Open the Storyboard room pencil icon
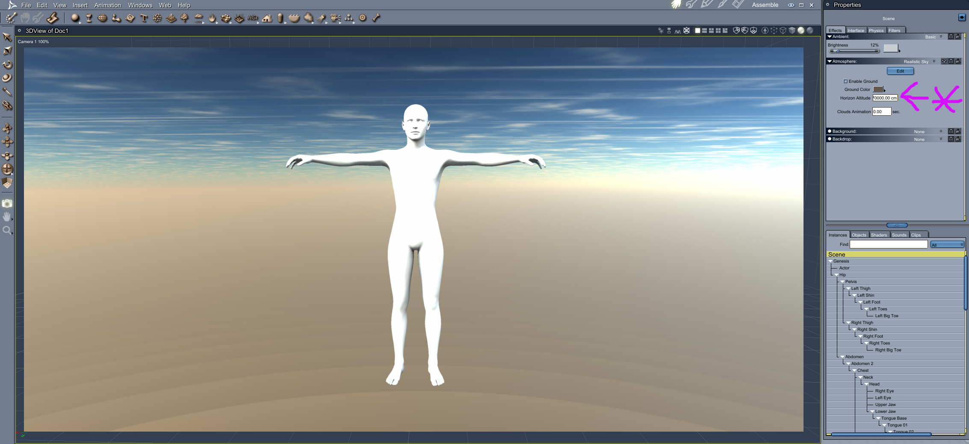969x444 pixels. (x=706, y=5)
